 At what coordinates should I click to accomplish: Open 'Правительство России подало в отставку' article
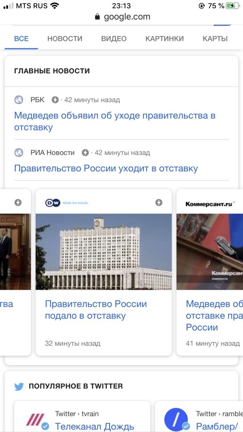(96, 310)
